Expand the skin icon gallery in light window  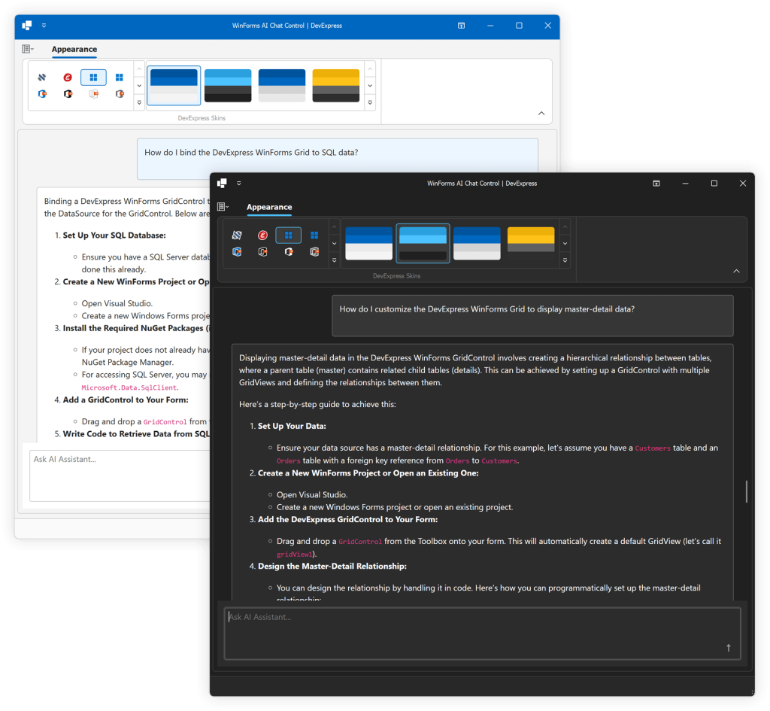139,103
